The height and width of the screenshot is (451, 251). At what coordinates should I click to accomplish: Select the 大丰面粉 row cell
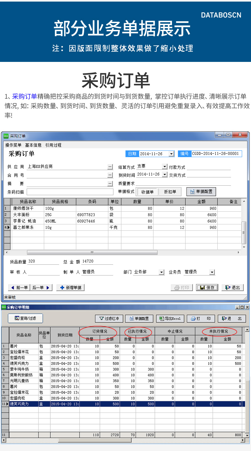(x=28, y=215)
